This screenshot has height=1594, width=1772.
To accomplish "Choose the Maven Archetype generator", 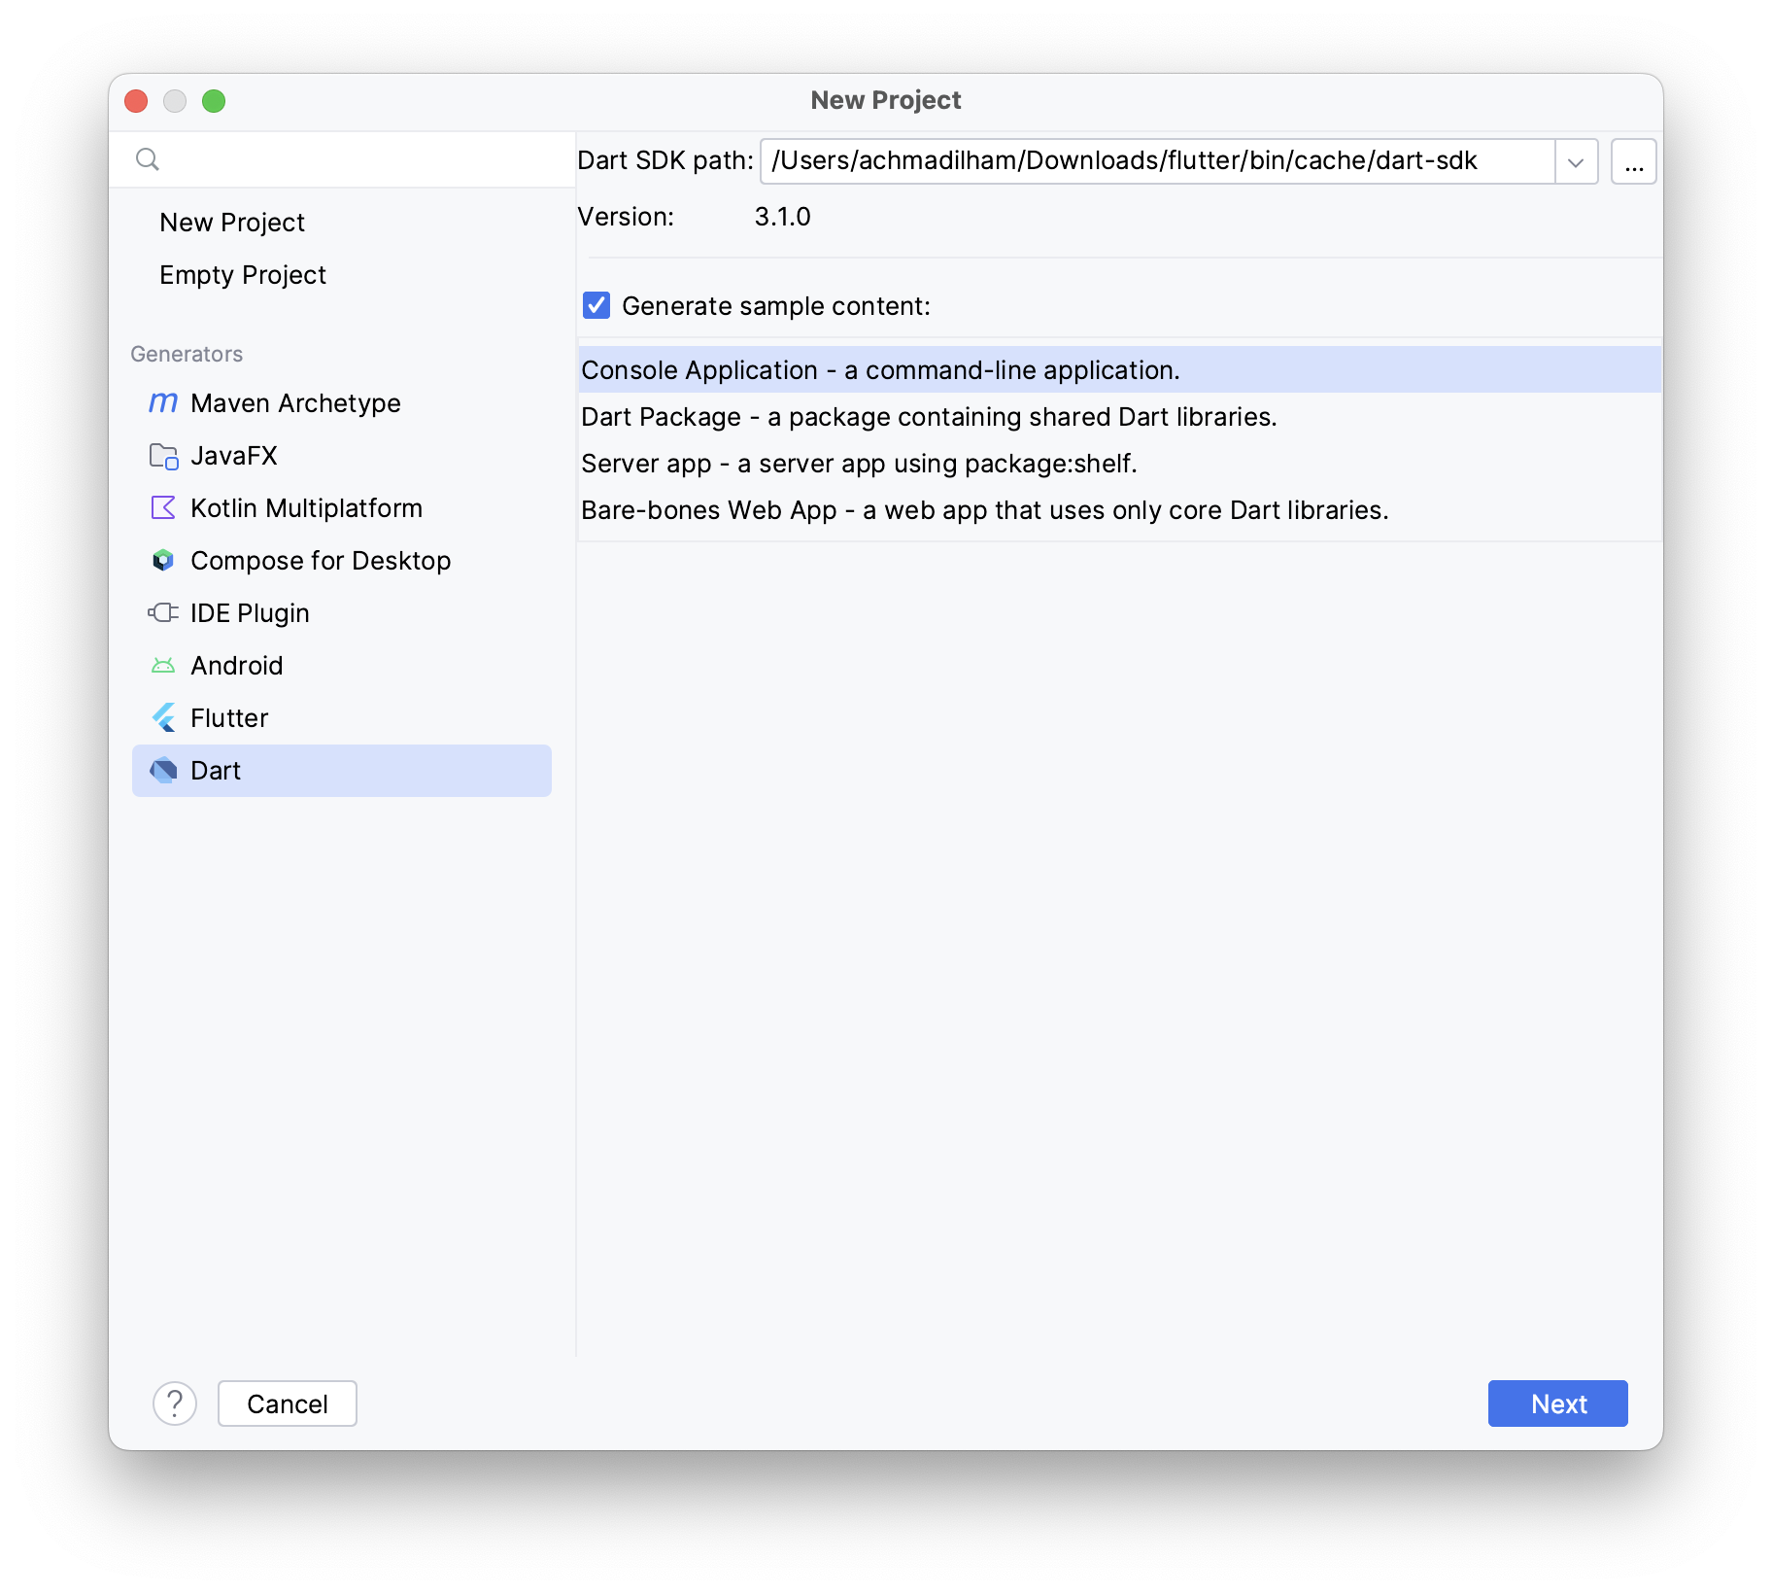I will 342,402.
